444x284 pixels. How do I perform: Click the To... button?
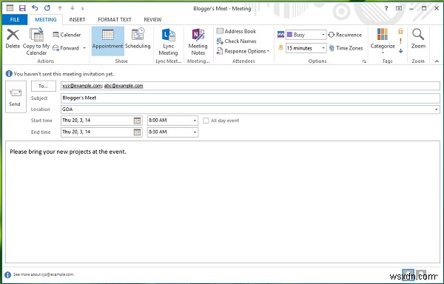(44, 86)
